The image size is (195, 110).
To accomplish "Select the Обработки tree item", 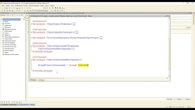I will point(7,35).
